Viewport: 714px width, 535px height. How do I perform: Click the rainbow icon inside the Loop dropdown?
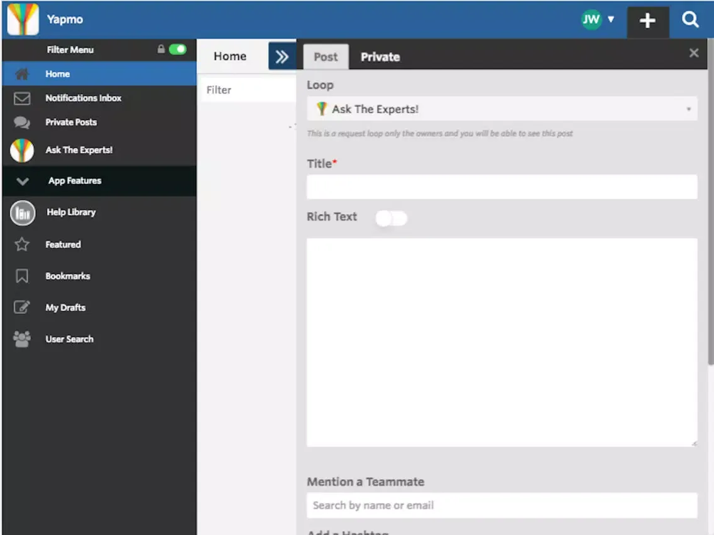click(x=322, y=109)
